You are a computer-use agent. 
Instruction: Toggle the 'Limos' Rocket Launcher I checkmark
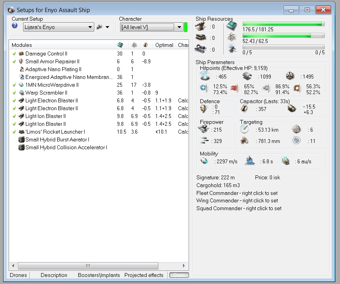coord(14,132)
